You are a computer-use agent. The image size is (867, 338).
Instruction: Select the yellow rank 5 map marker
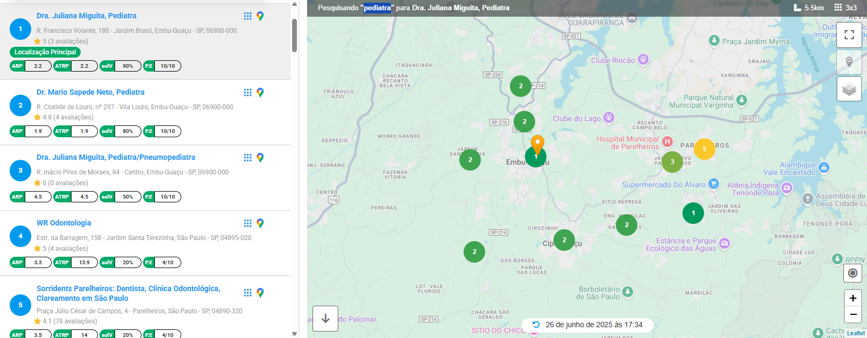coord(704,149)
